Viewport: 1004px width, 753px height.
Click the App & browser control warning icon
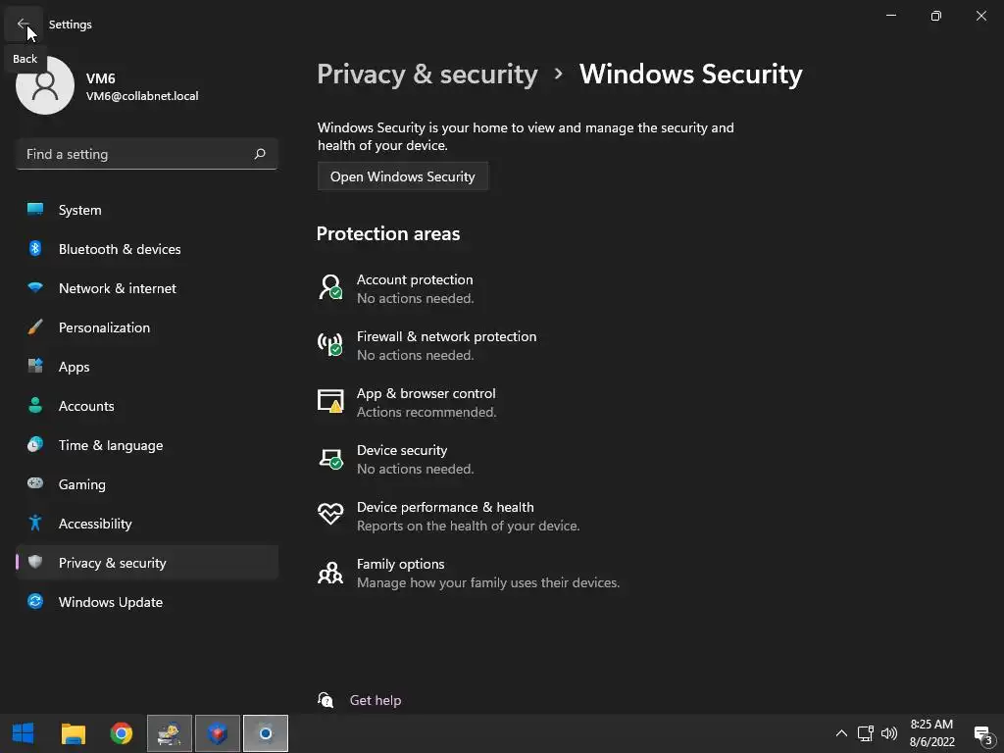point(330,401)
